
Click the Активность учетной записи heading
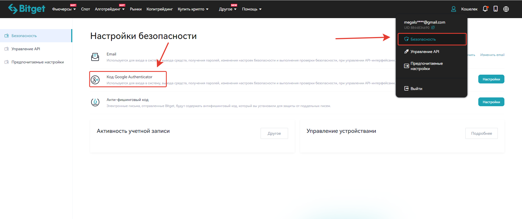coord(133,131)
